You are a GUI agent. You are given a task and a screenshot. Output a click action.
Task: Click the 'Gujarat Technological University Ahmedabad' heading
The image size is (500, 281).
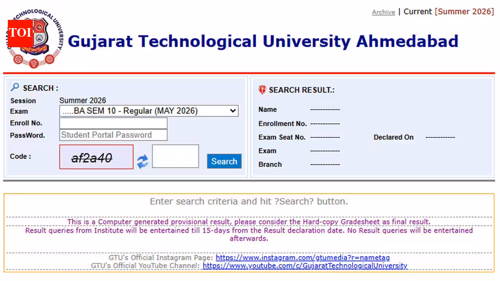(x=263, y=41)
